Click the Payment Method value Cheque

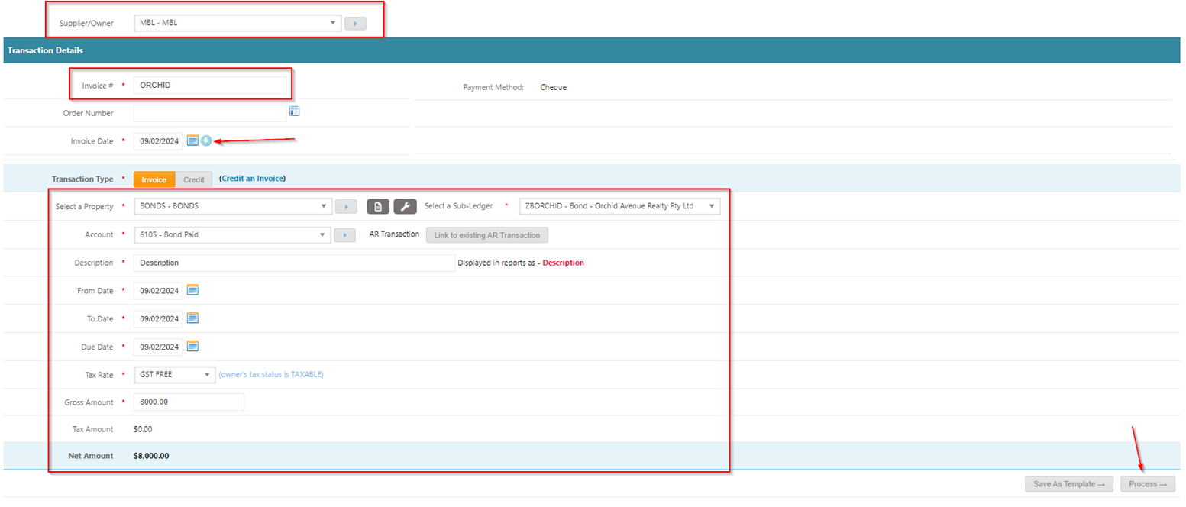click(554, 87)
